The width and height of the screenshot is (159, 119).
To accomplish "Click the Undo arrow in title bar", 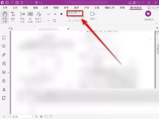I will [27, 3].
